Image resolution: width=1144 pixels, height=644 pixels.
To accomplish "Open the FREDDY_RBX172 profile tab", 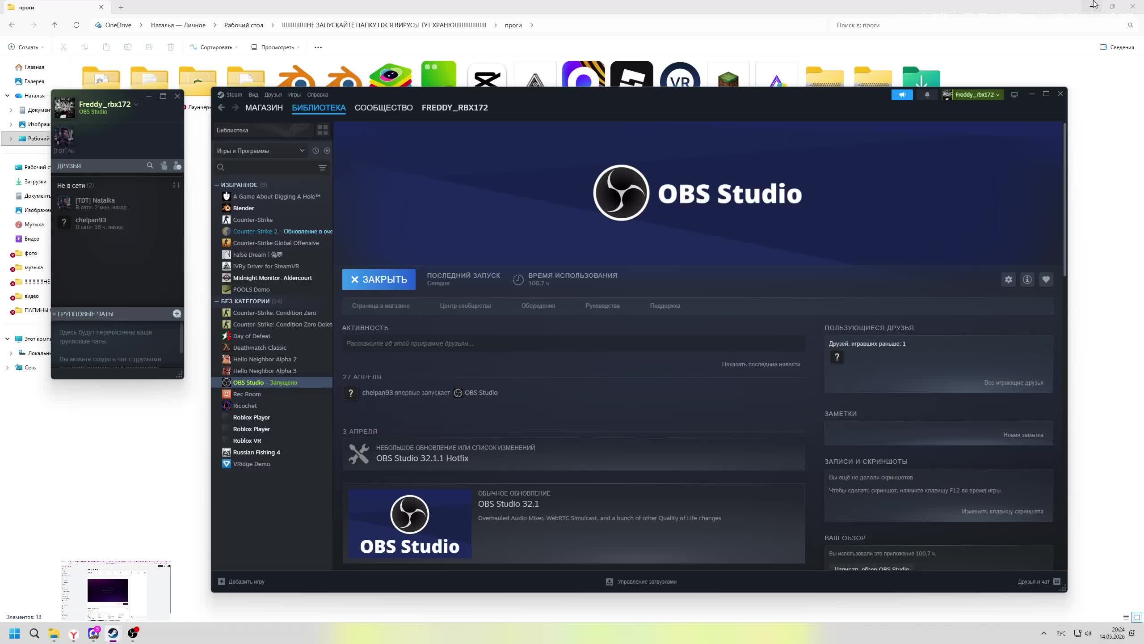I will coord(455,108).
